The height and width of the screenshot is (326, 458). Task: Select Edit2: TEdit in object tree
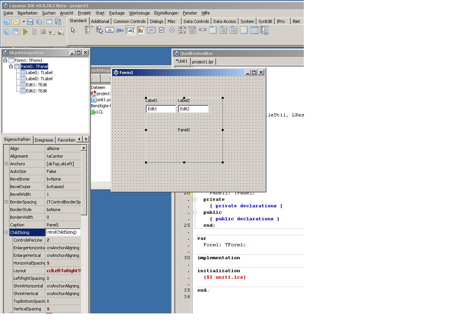tap(36, 91)
